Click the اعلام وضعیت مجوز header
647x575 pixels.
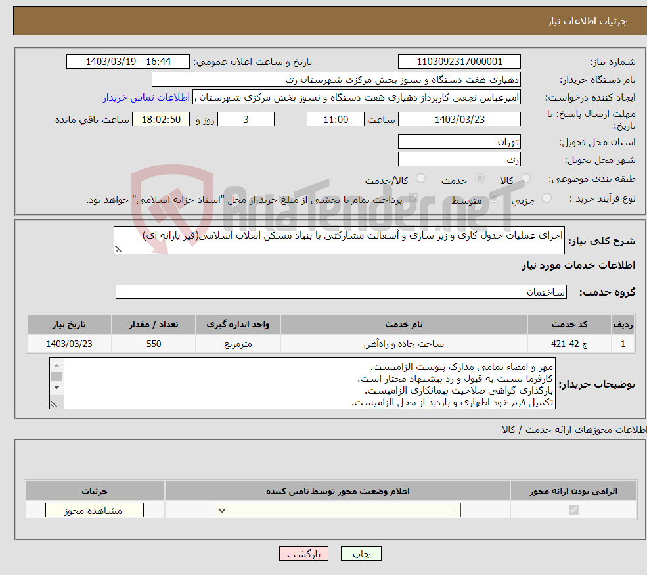[x=338, y=491]
